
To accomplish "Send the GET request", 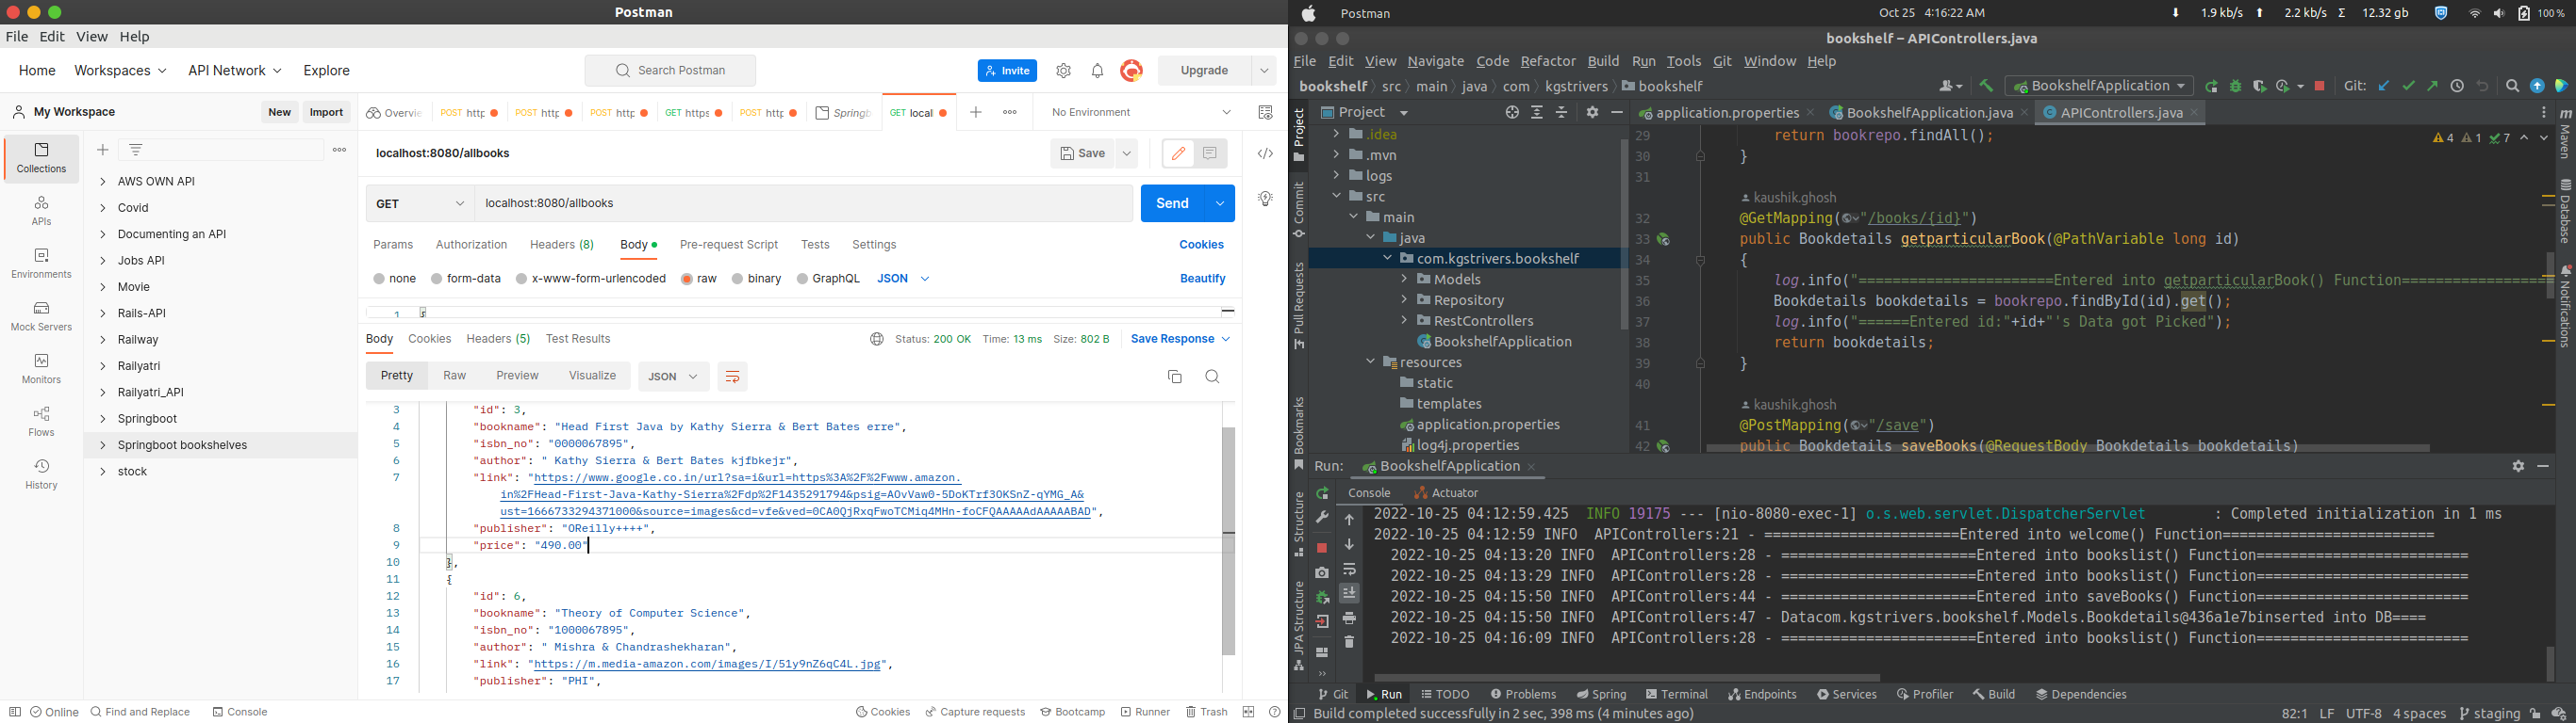I will click(1172, 203).
